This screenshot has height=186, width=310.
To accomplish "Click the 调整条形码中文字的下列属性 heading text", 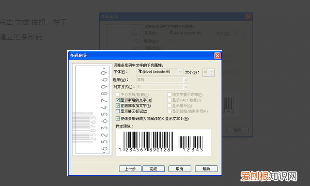I will [x=138, y=65].
